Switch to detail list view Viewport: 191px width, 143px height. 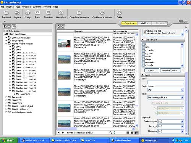pyautogui.click(x=136, y=133)
